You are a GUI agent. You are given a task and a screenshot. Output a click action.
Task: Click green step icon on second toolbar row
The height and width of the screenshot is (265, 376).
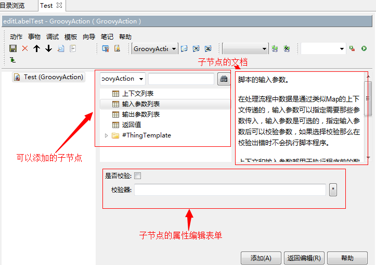[12, 60]
